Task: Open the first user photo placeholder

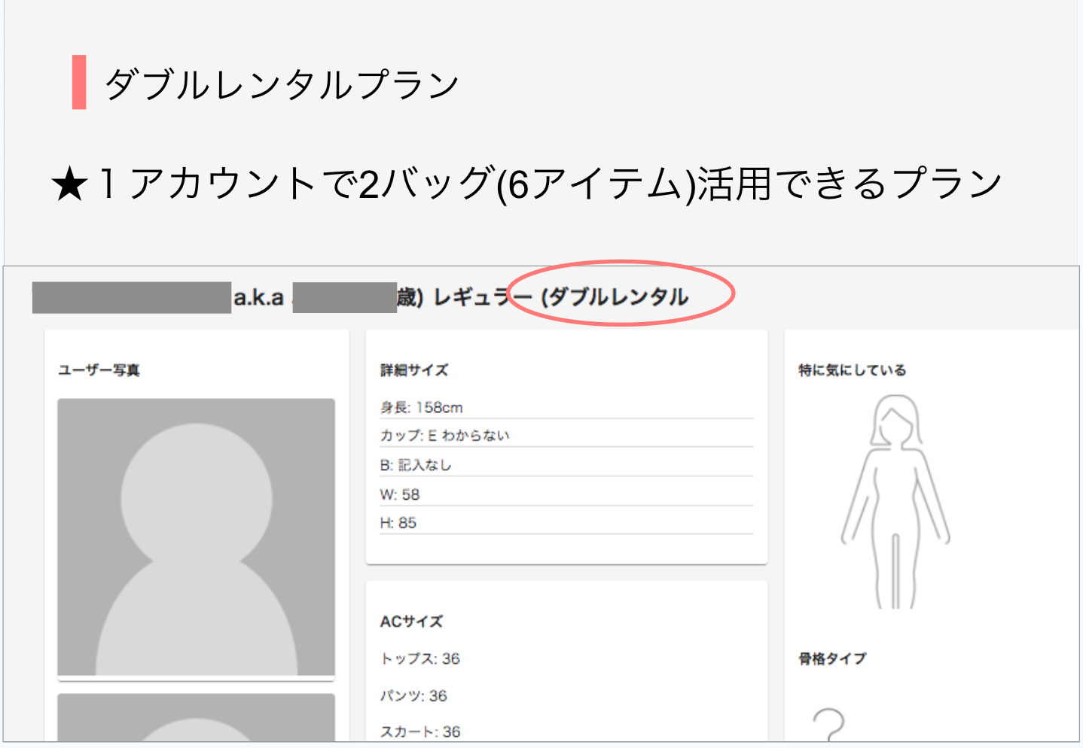Action: pos(196,537)
